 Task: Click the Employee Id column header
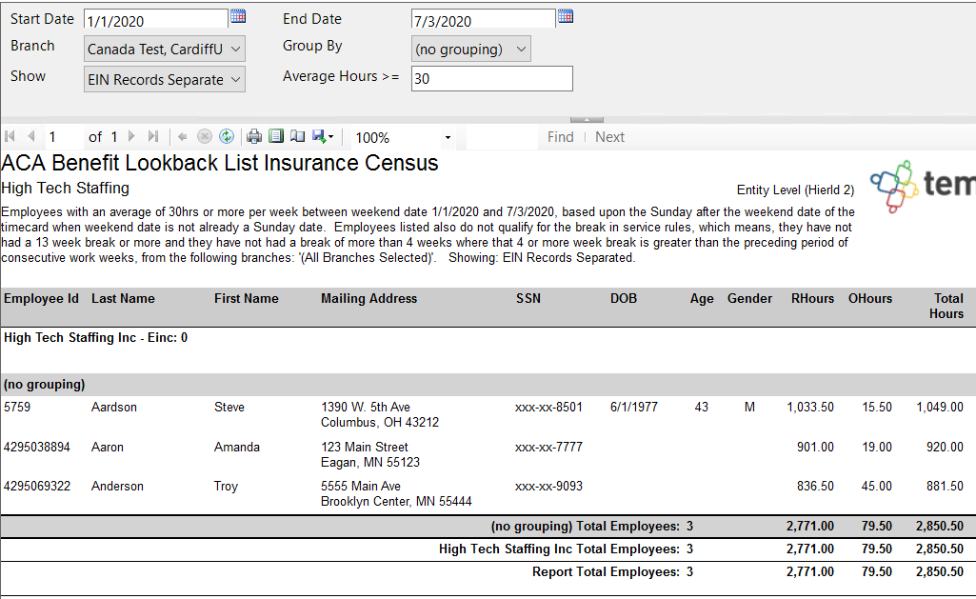(41, 298)
